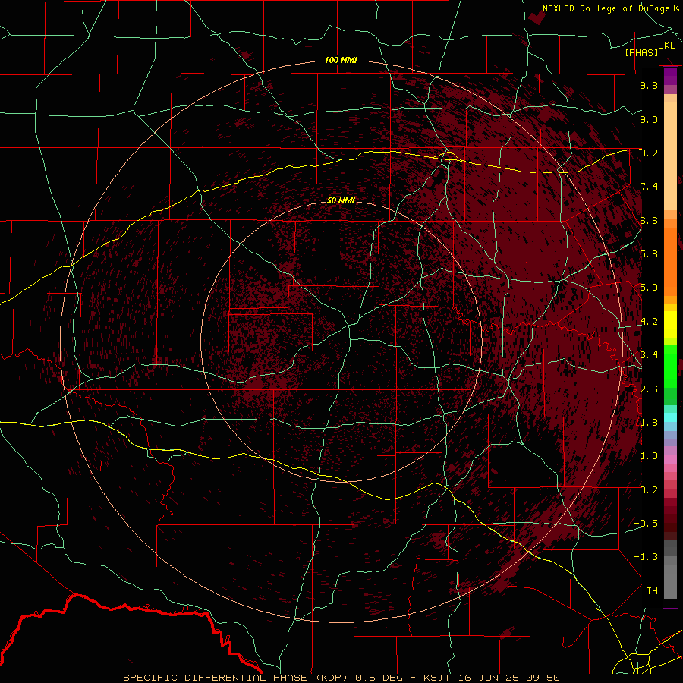Image resolution: width=683 pixels, height=683 pixels.
Task: Click the cyan segment of the color bar
Action: [x=670, y=417]
